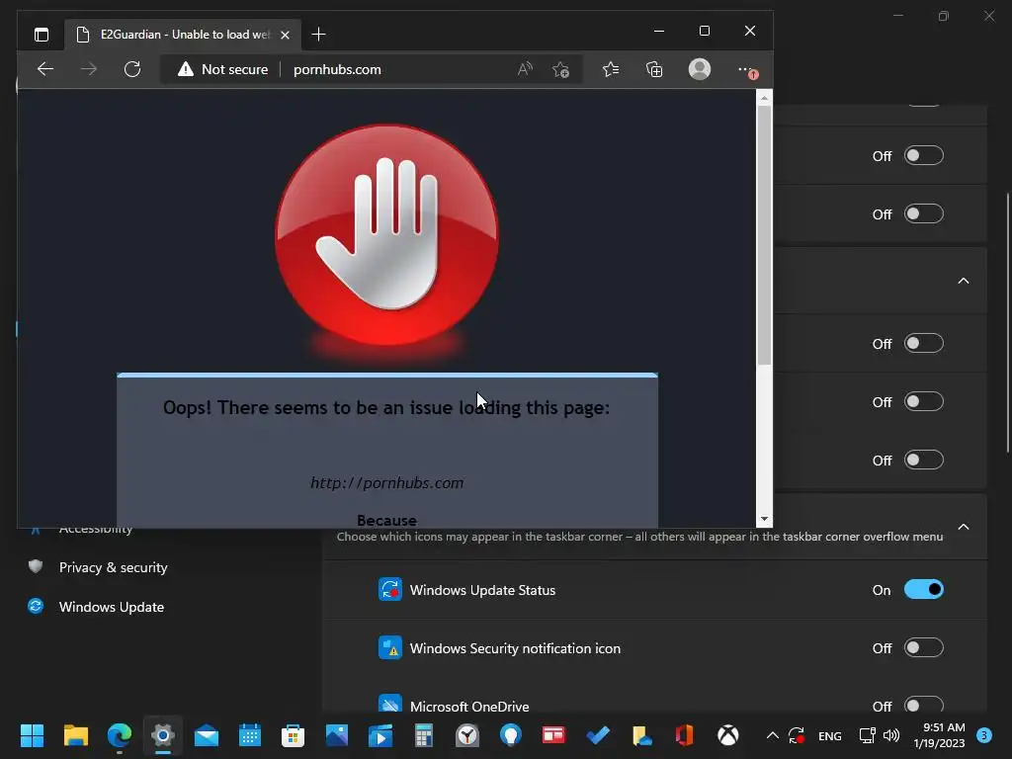Open File Explorer from the taskbar

click(75, 735)
